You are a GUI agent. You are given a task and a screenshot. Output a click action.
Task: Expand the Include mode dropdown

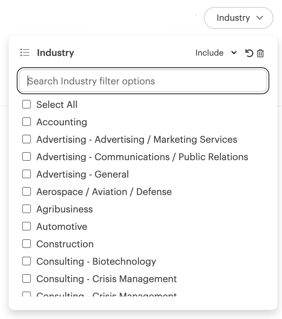216,53
